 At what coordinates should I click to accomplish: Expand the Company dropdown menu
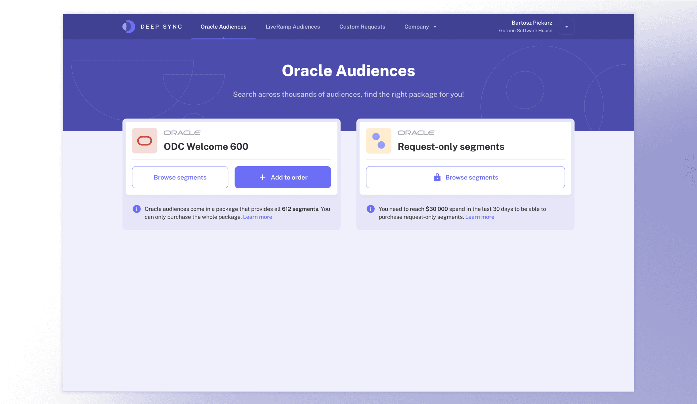coord(420,27)
